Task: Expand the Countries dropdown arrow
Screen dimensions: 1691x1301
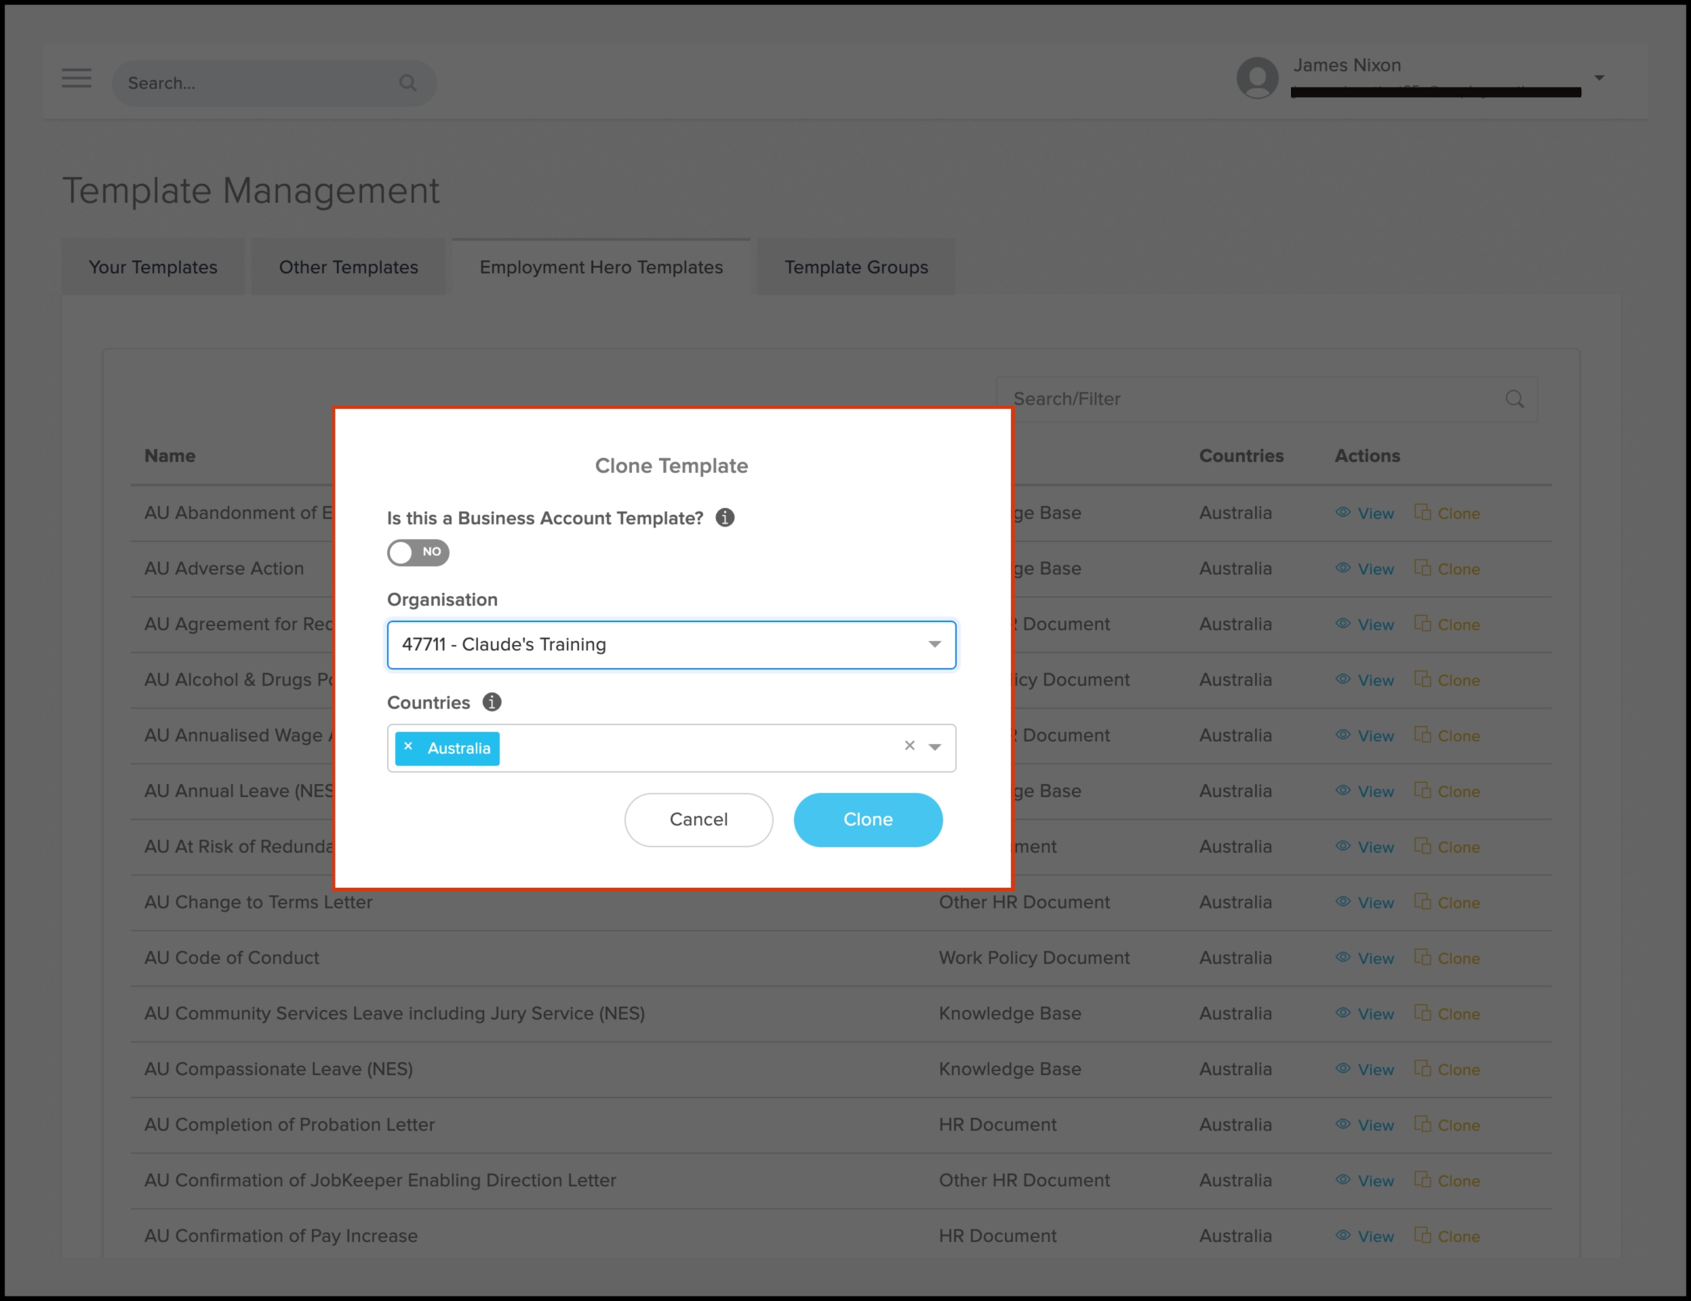Action: (x=935, y=747)
